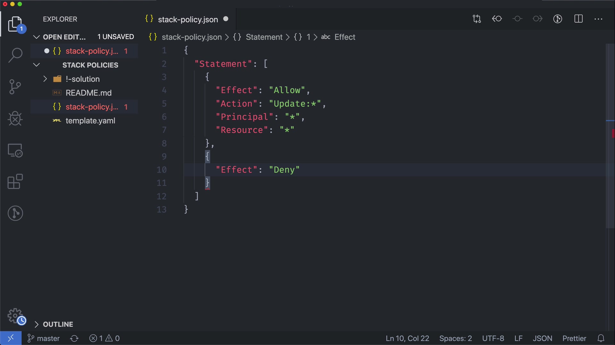Open template.yaml in the file tree
This screenshot has height=345, width=615.
point(90,121)
